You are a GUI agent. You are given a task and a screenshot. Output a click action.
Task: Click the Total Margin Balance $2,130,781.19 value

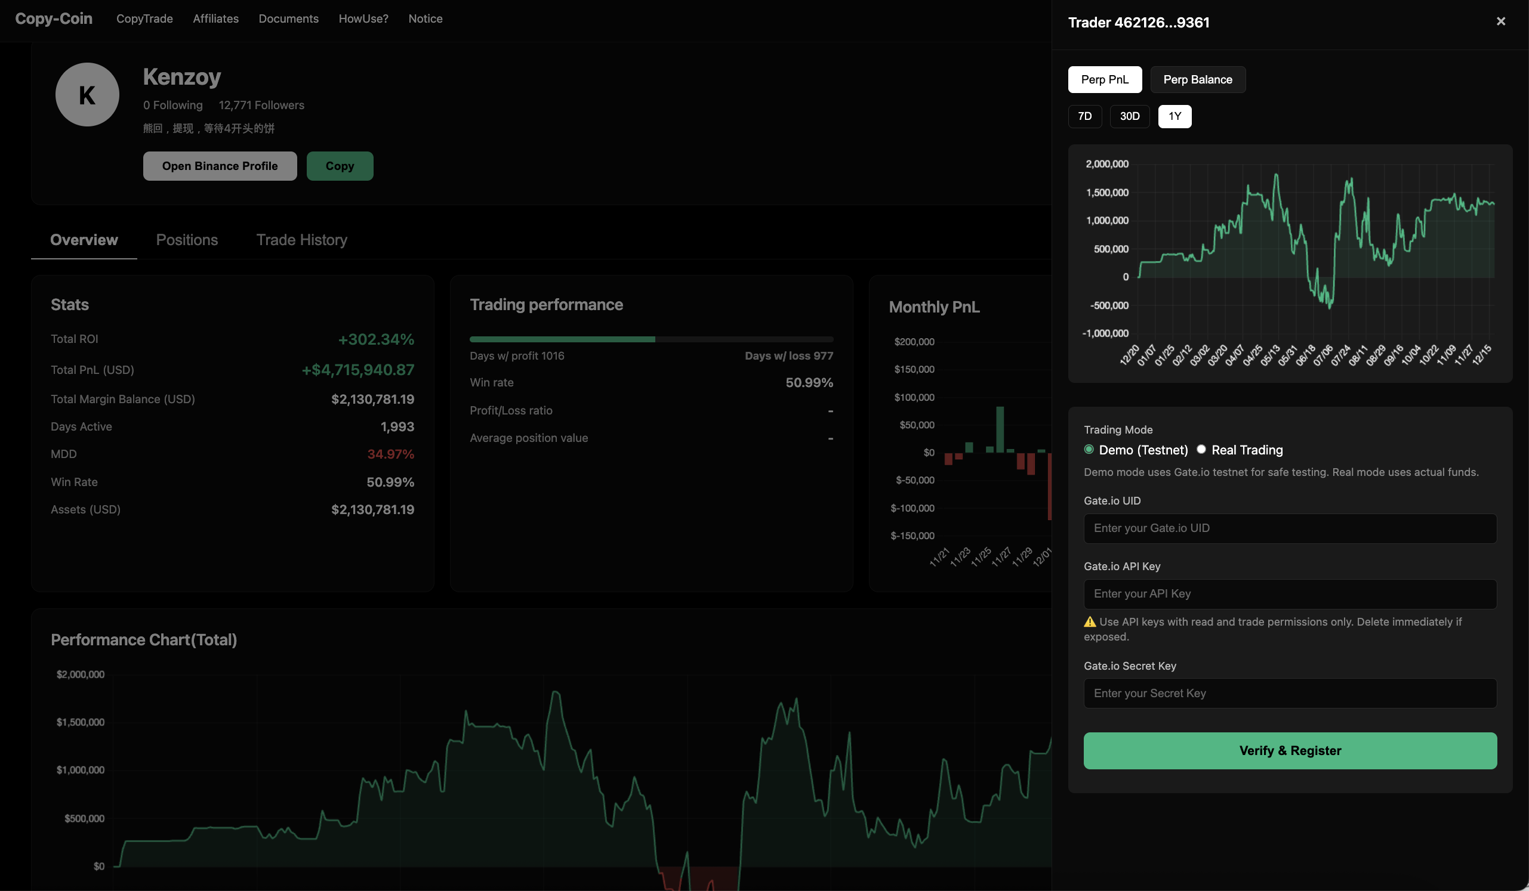point(372,399)
